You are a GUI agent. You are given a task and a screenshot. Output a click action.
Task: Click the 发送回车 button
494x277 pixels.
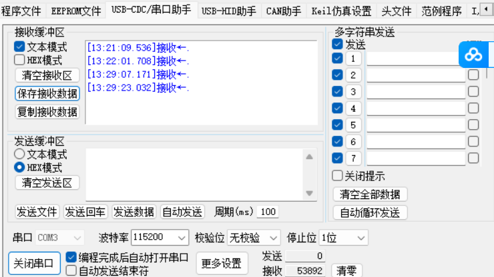[x=85, y=212]
